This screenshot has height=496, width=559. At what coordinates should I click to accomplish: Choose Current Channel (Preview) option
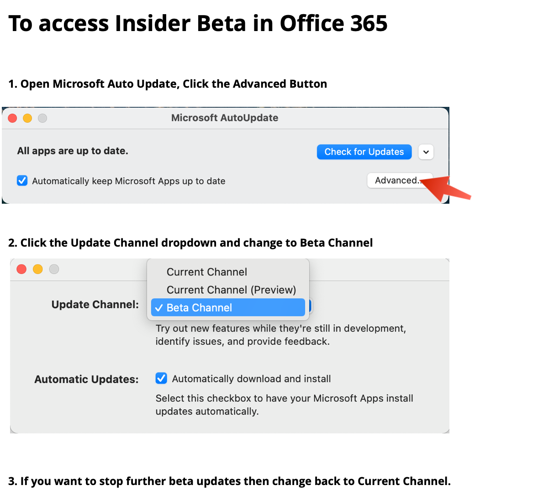(231, 290)
